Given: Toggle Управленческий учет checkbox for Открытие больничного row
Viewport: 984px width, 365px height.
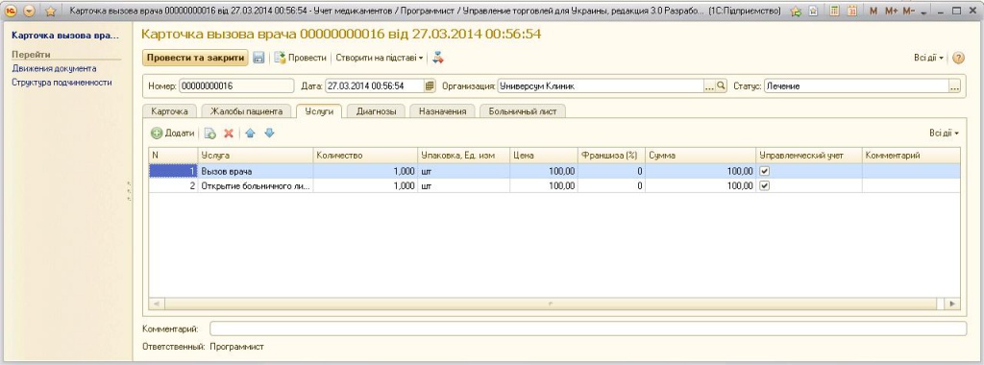Looking at the screenshot, I should pos(765,185).
